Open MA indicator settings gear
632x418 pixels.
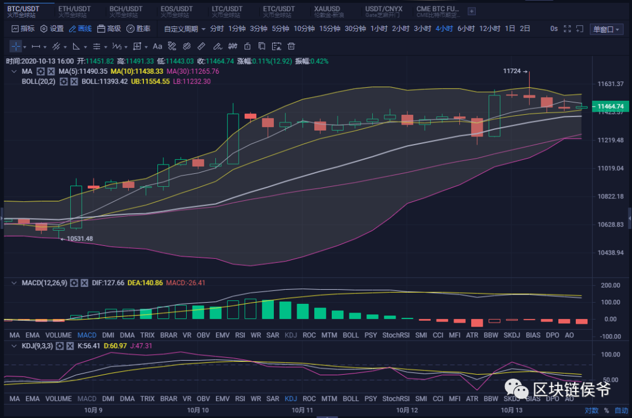[x=40, y=71]
